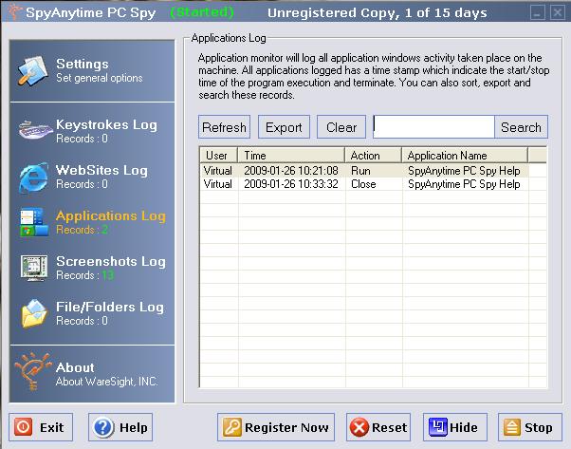Viewport: 571px width, 449px height.
Task: Click the WareSight logo next to About
Action: point(32,371)
